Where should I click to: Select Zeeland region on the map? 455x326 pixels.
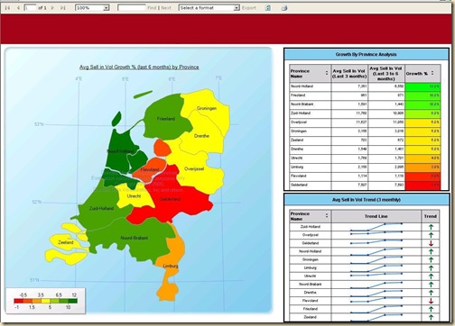(66, 242)
